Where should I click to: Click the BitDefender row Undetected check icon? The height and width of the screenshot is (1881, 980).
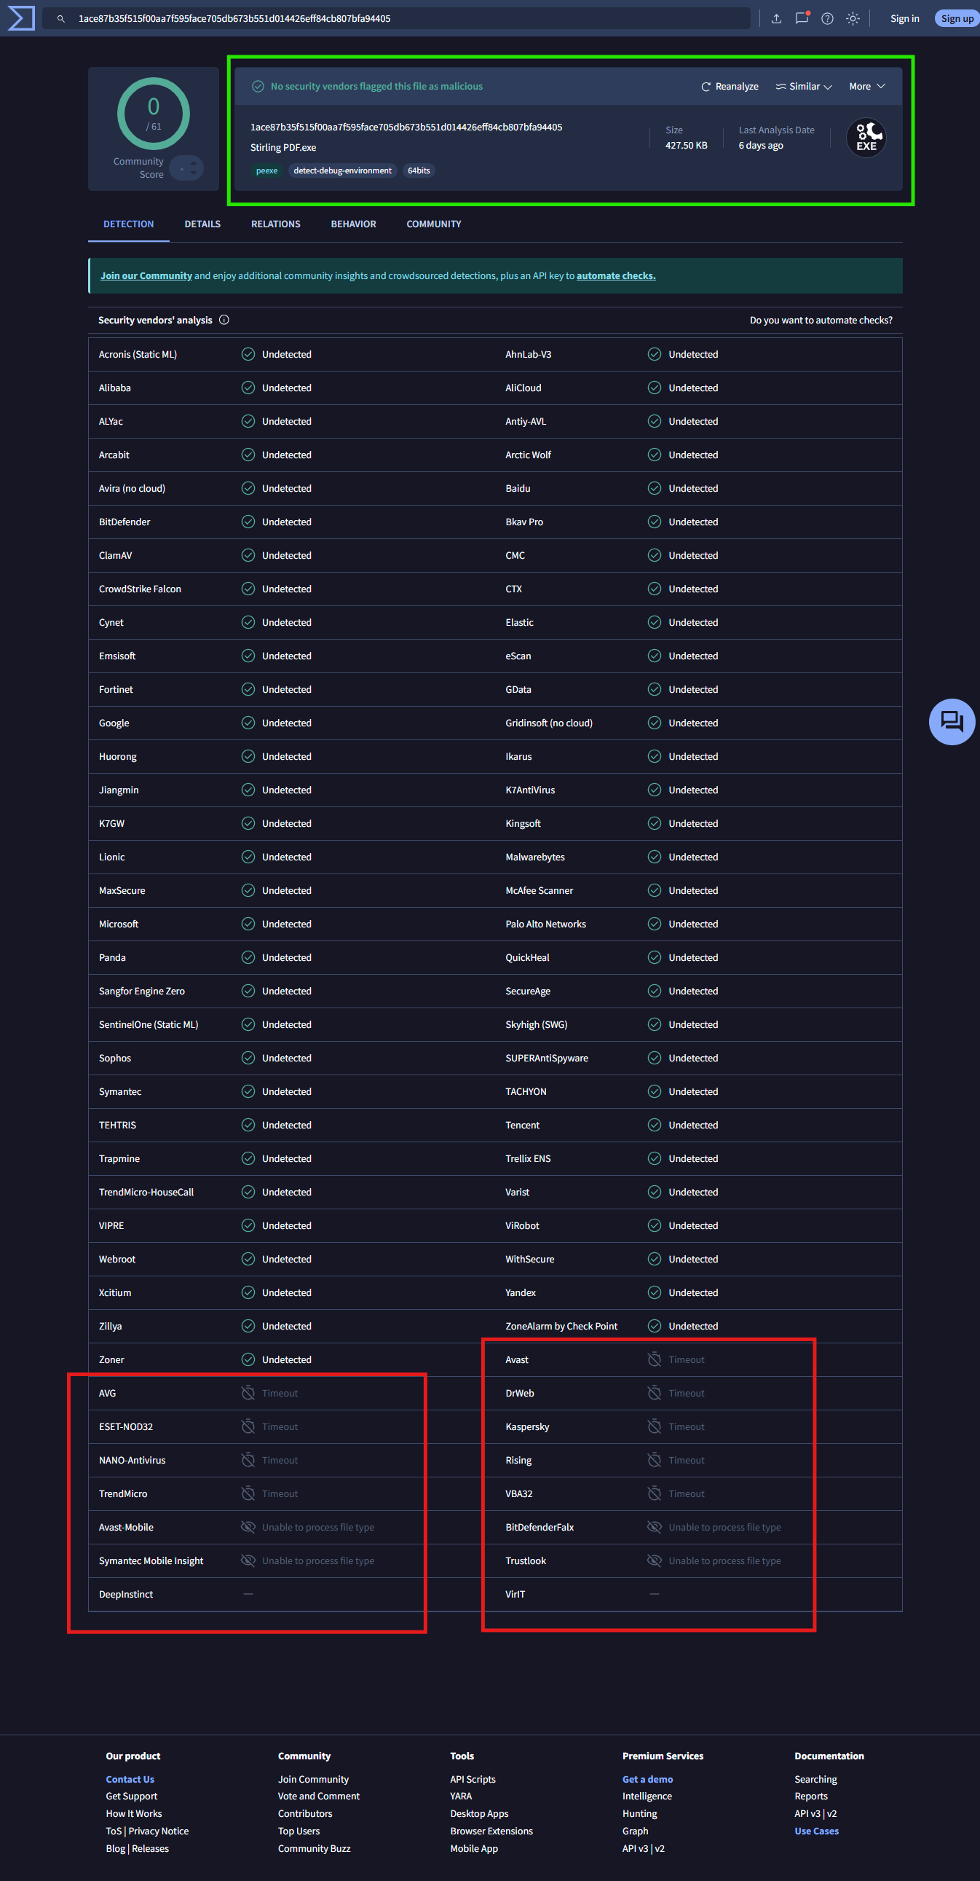pos(248,522)
